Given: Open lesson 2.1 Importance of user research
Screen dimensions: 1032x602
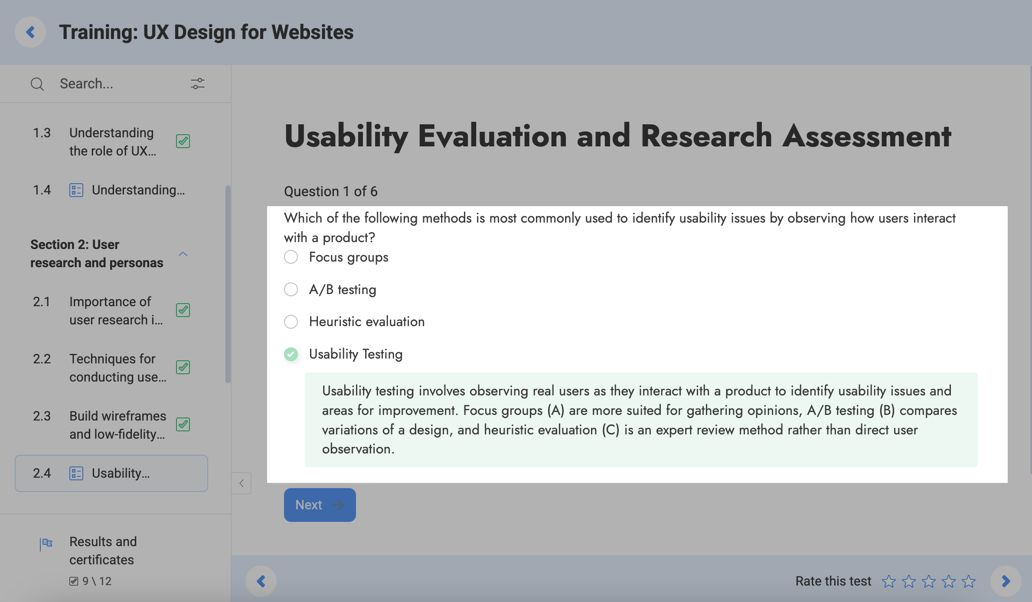Looking at the screenshot, I should click(x=116, y=311).
